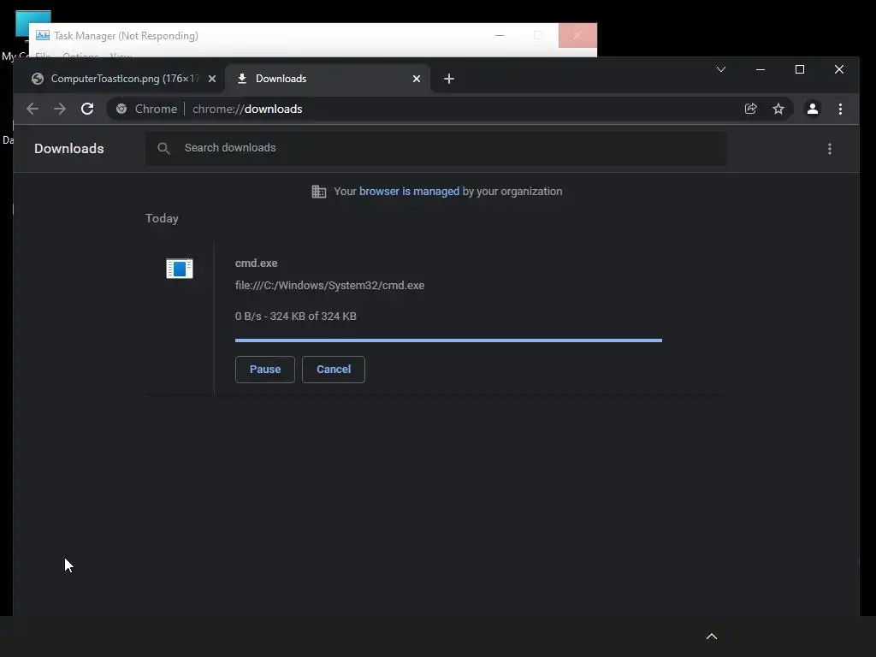Maximize the Chrome window
The image size is (876, 657).
800,69
